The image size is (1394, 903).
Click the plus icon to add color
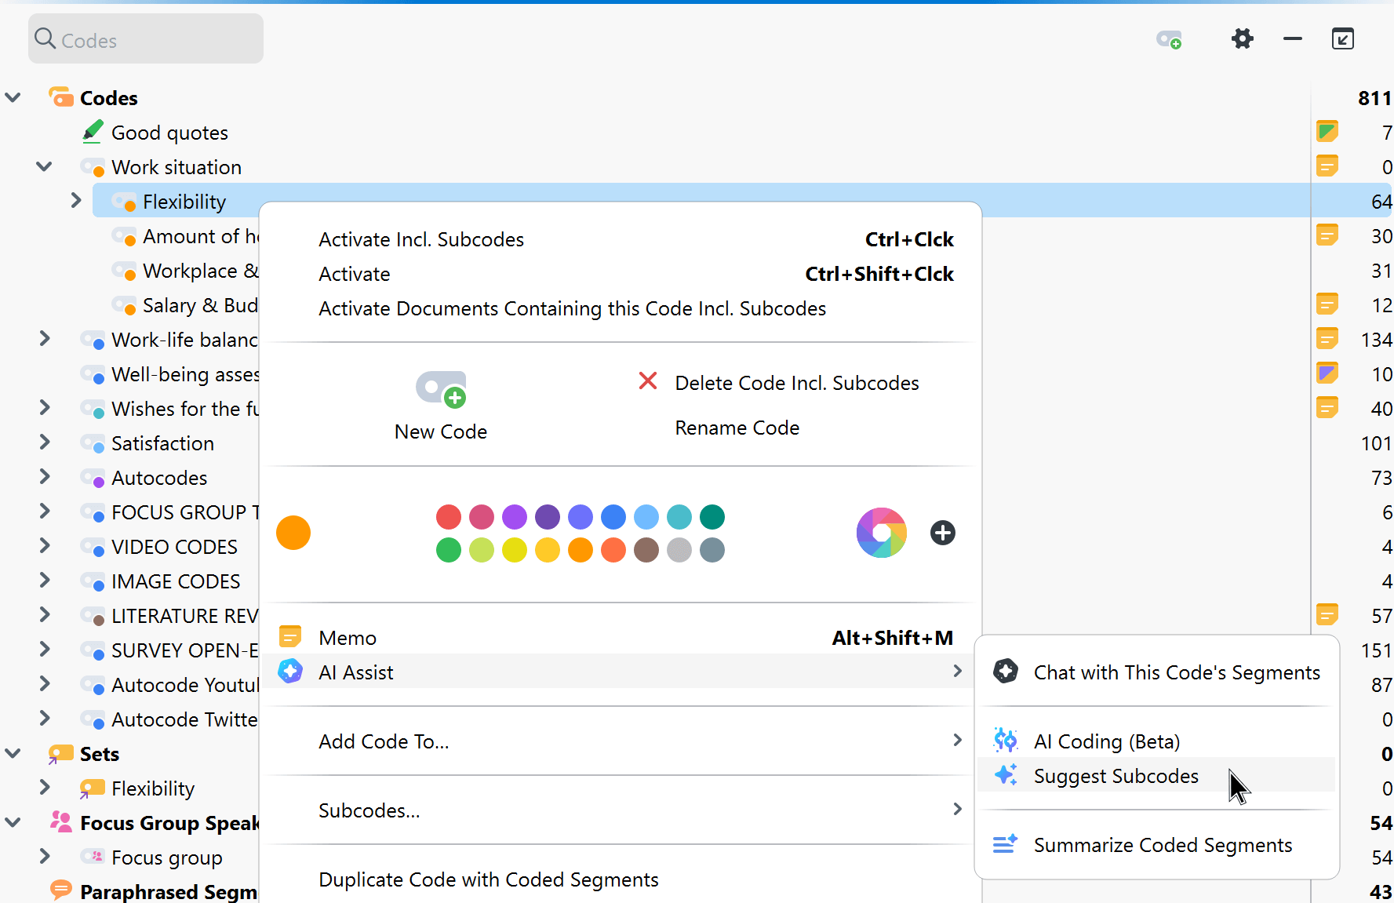(x=942, y=533)
